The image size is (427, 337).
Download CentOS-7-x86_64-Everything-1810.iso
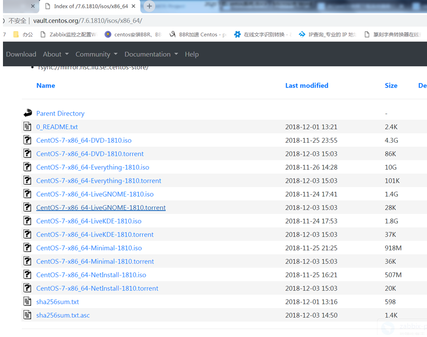point(92,167)
